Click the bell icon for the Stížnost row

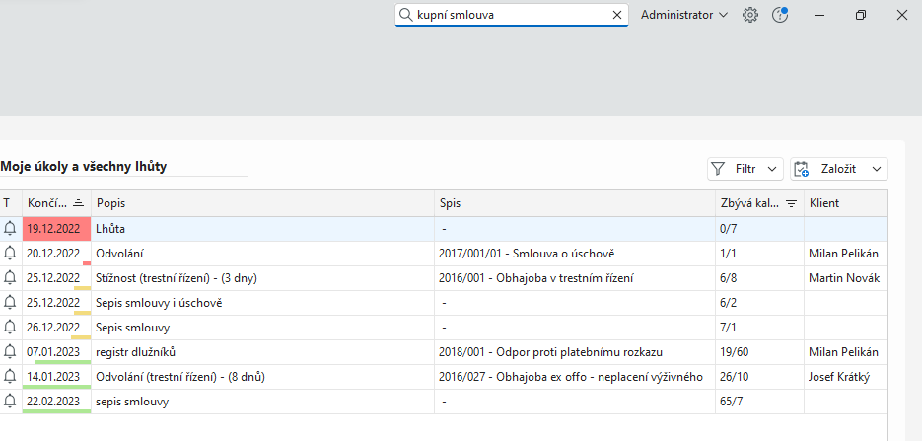11,277
